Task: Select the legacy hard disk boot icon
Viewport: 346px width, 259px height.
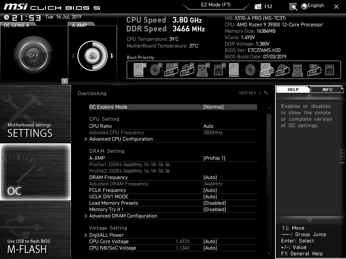Action: point(234,70)
